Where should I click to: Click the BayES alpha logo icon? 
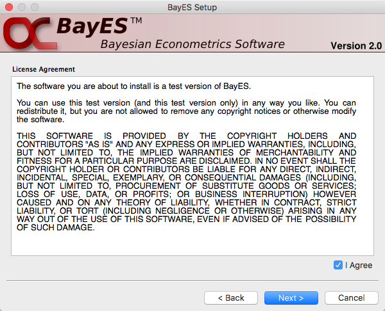(x=30, y=33)
